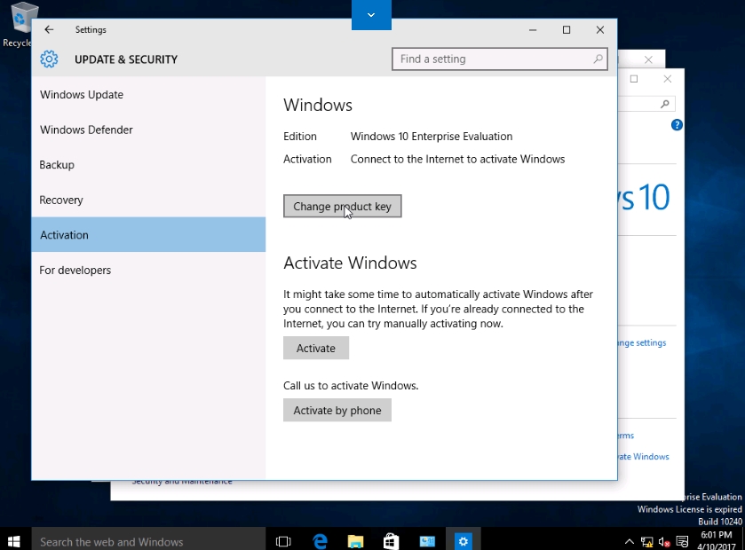Image resolution: width=745 pixels, height=550 pixels.
Task: Launch File Explorer from taskbar
Action: tap(355, 540)
